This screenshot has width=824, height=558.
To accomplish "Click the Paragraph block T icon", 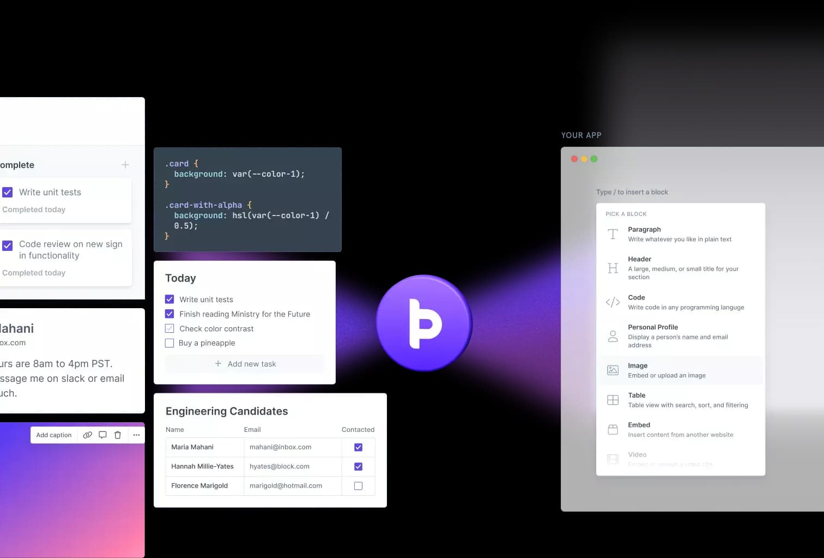I will 613,234.
